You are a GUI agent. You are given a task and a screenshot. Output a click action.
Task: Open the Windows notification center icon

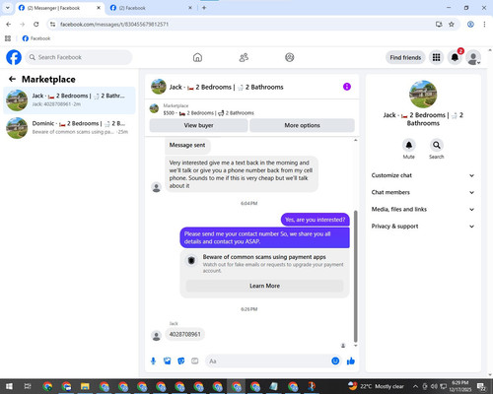point(482,386)
